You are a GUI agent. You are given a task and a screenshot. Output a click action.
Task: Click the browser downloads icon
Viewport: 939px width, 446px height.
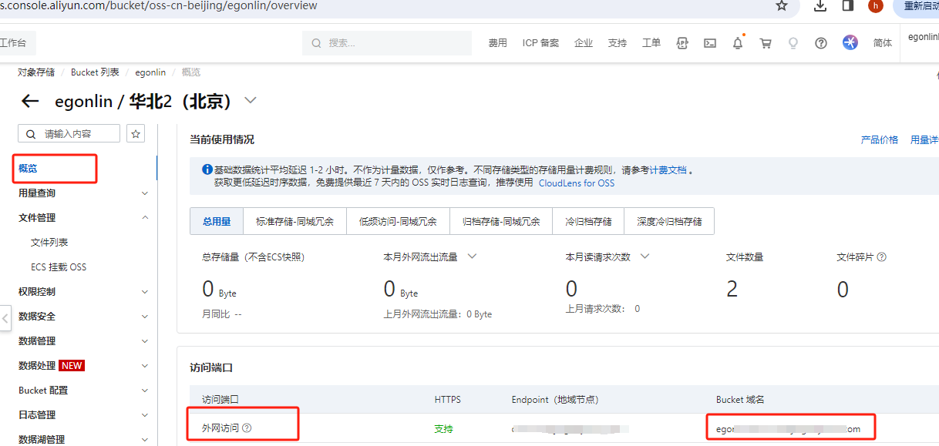point(820,6)
